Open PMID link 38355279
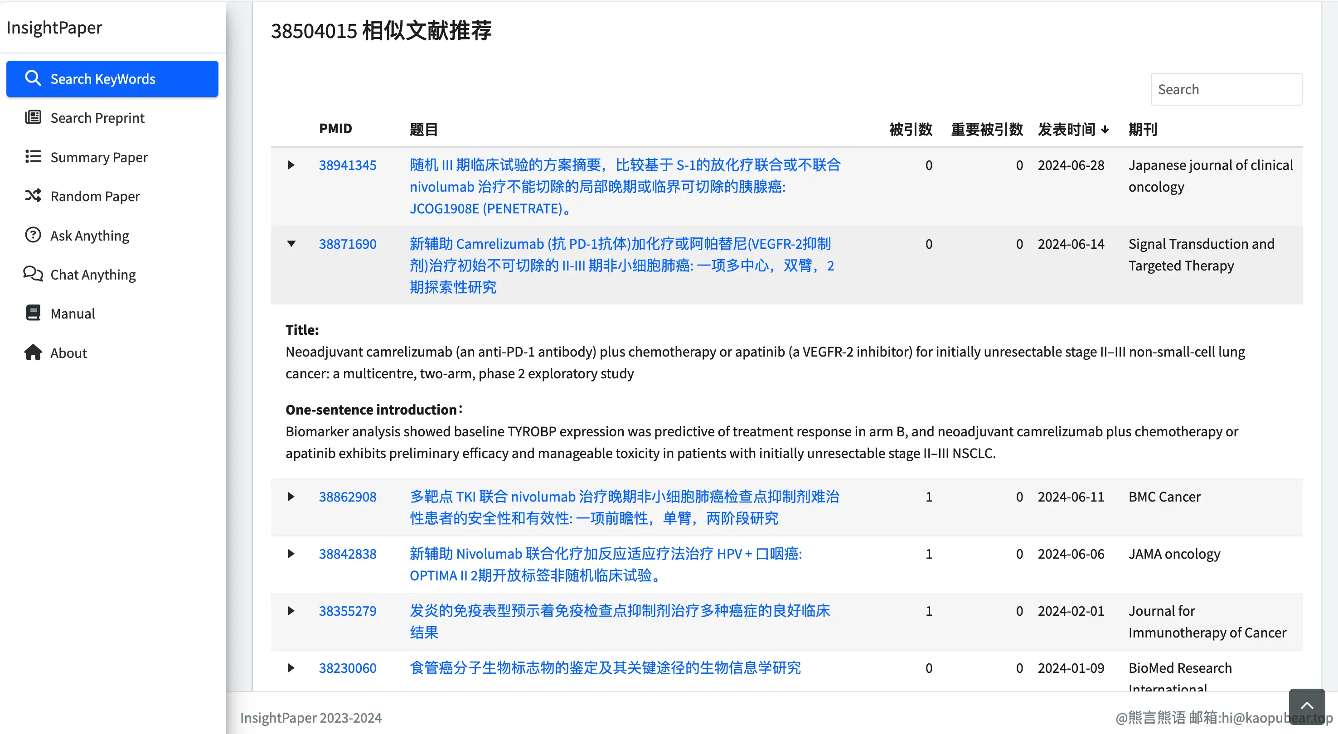 pos(348,611)
